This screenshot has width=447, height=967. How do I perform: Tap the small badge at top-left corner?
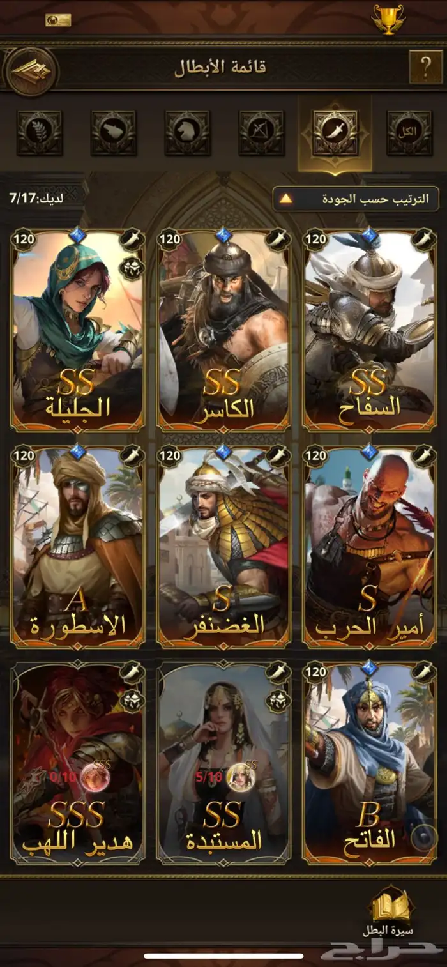(57, 20)
